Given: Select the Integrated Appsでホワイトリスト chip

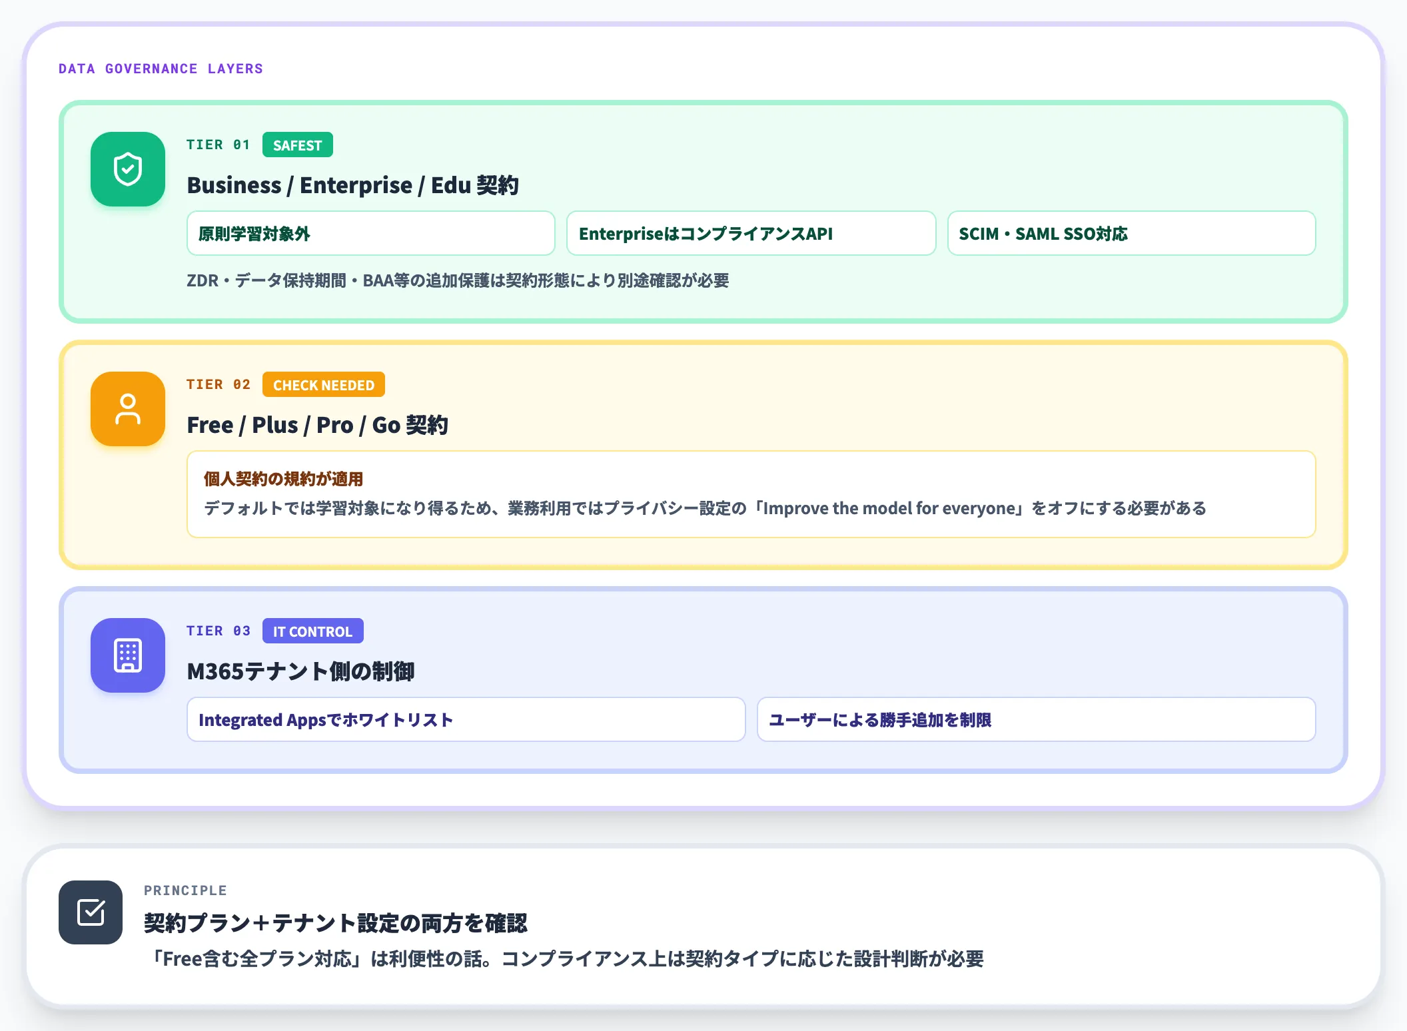Looking at the screenshot, I should point(466,720).
